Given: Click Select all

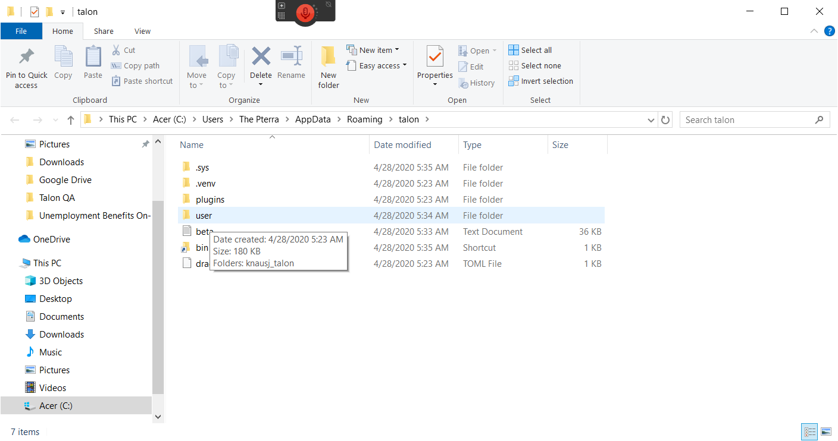Looking at the screenshot, I should (x=530, y=51).
